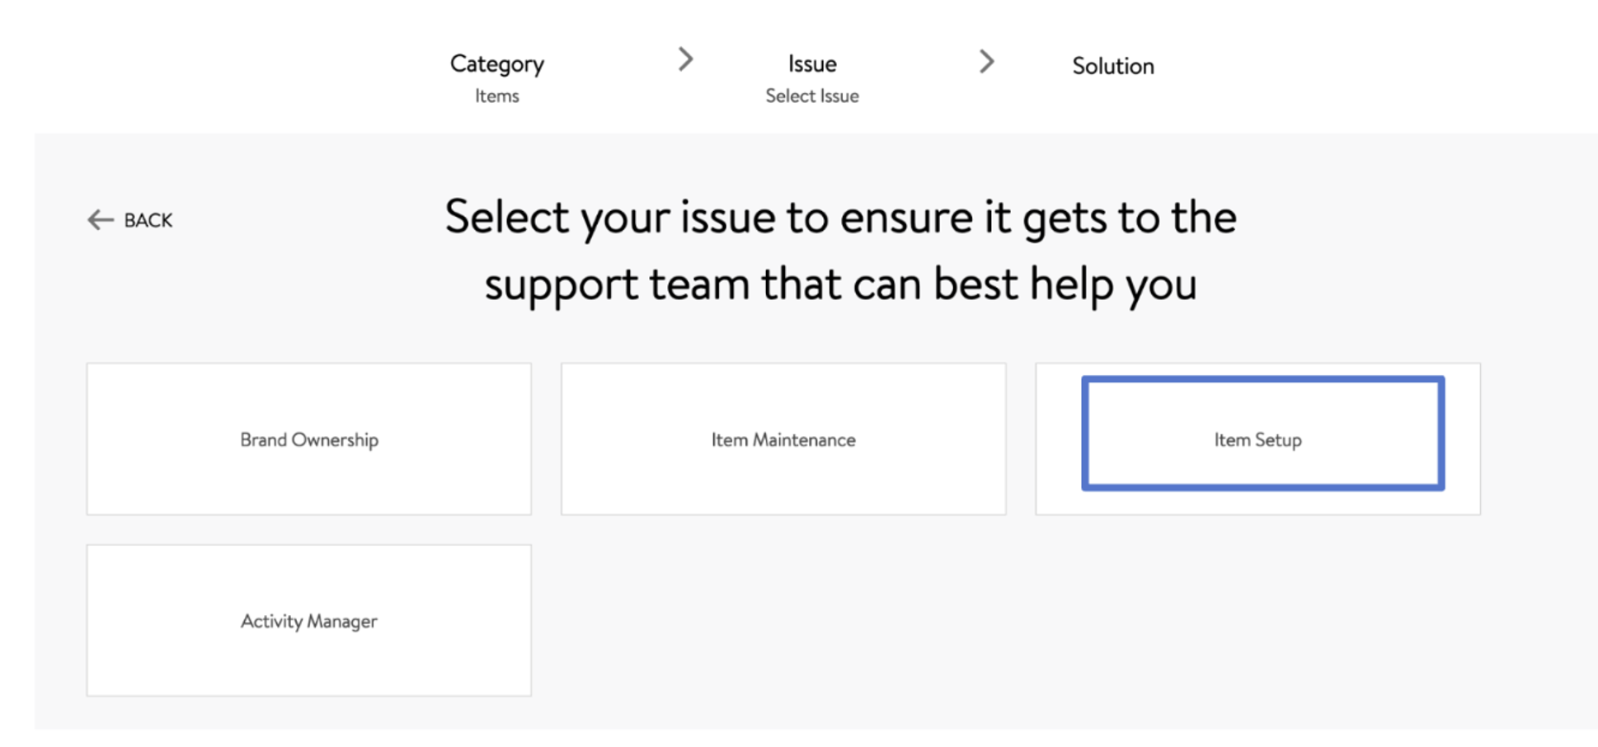Click the heading line 'support team that can best'

pos(752,284)
